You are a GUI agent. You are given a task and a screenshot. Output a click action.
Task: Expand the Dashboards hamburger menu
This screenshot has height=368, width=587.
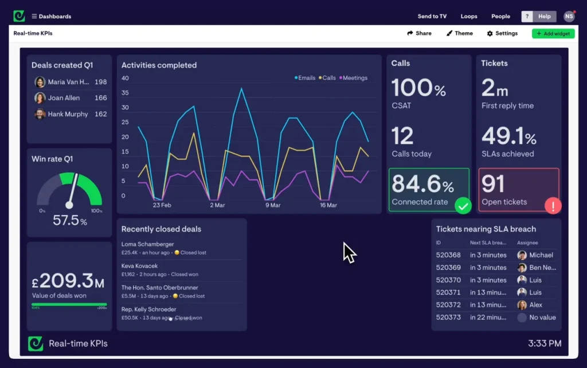pos(34,16)
